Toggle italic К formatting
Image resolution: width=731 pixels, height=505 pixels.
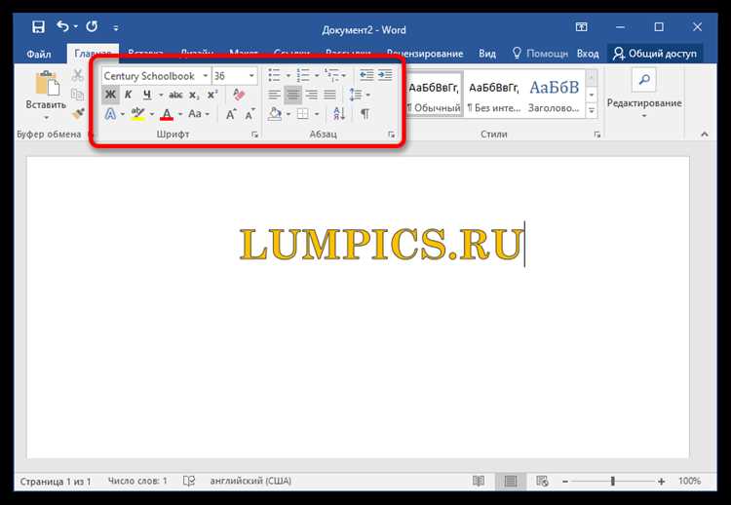point(129,95)
